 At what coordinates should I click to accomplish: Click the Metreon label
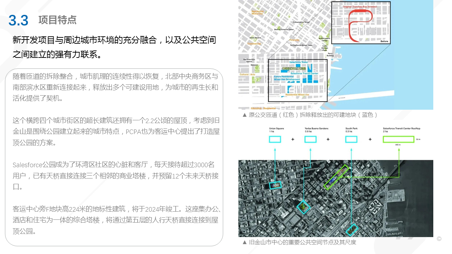pos(254,65)
